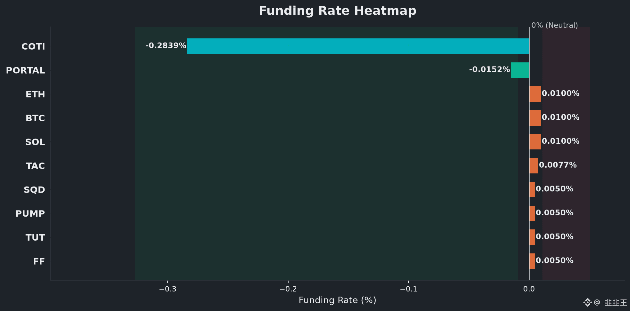Click the 0.0 axis tick label
630x311 pixels.
tap(529, 289)
